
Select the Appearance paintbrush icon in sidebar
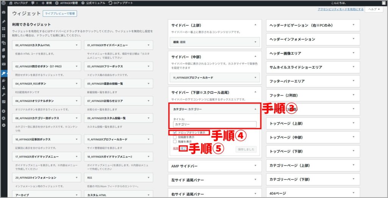tap(3, 73)
